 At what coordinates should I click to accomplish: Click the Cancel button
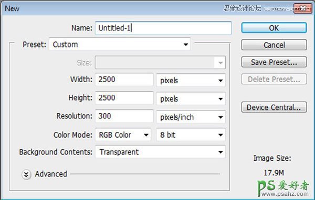pos(274,45)
